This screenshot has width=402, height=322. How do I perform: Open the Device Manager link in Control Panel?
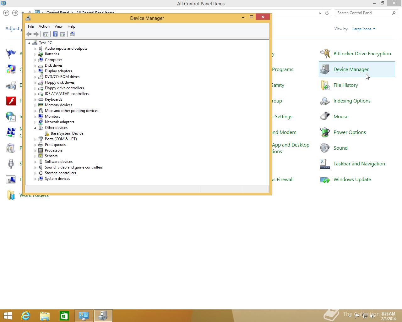(x=351, y=69)
